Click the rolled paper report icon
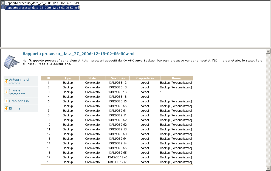The image size is (271, 171). click(12, 62)
